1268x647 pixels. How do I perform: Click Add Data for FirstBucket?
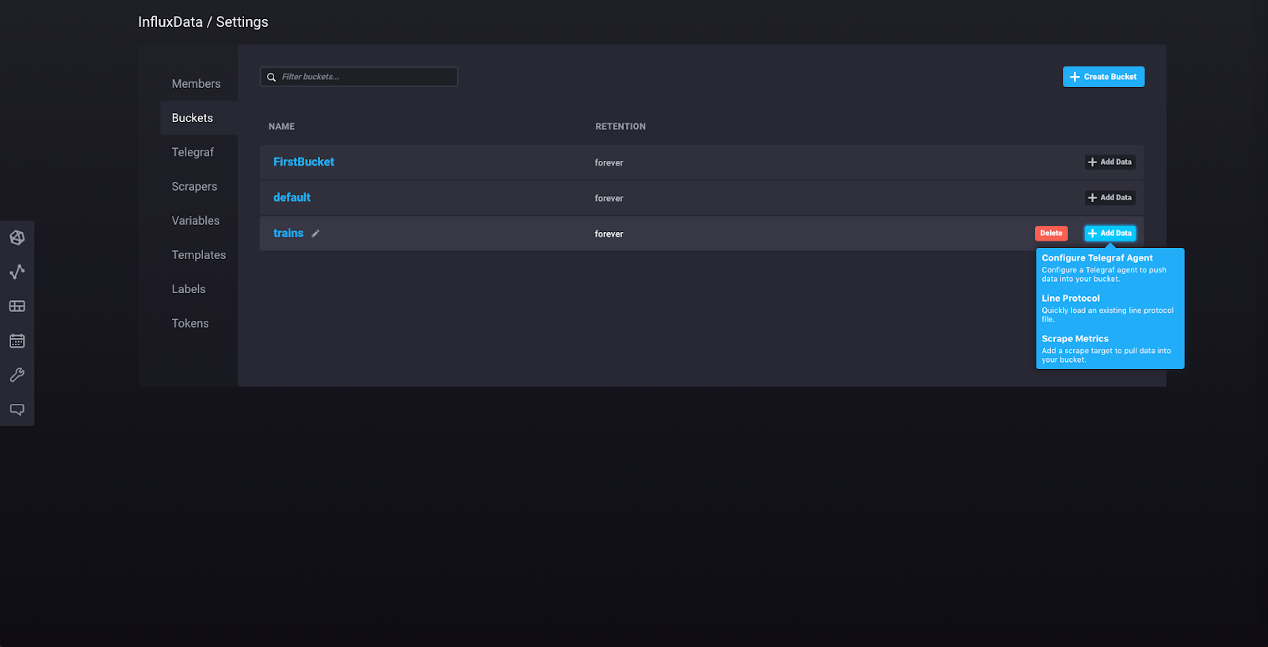(1109, 162)
